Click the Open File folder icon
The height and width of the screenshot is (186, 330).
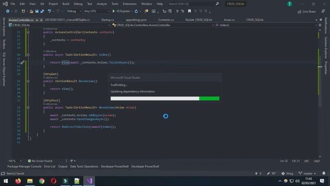coord(31,11)
